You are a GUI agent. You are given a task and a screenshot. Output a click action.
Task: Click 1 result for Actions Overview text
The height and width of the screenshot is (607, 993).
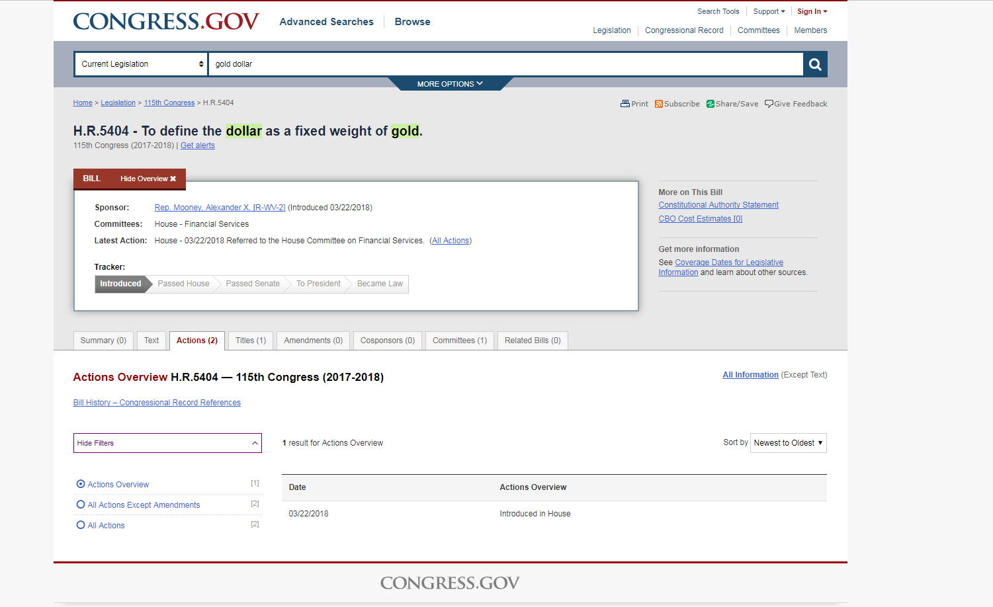[x=333, y=443]
